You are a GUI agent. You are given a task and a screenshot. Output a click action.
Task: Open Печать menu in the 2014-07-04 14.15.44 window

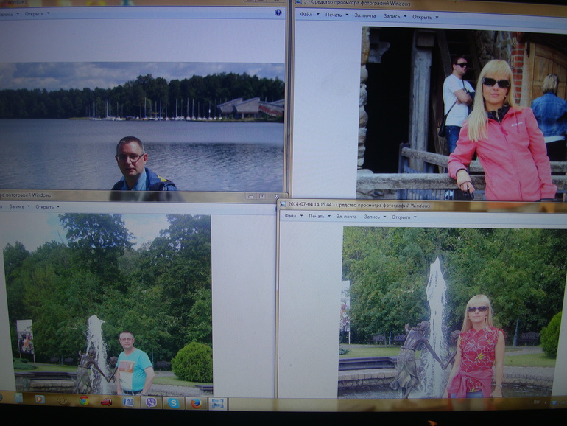(318, 216)
